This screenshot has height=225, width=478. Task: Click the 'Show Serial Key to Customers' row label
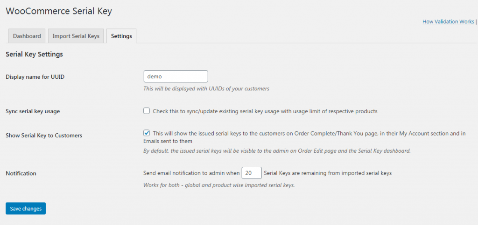[x=44, y=136]
